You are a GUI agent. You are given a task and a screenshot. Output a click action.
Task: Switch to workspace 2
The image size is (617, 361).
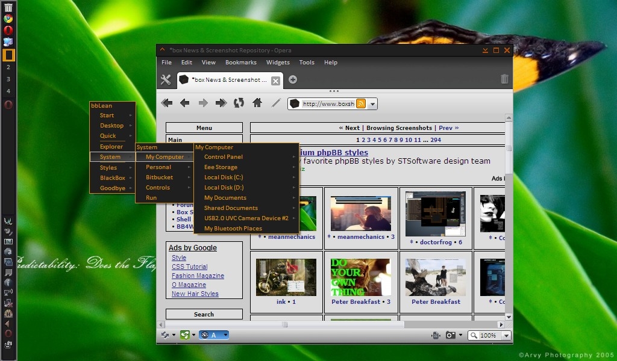click(x=8, y=67)
